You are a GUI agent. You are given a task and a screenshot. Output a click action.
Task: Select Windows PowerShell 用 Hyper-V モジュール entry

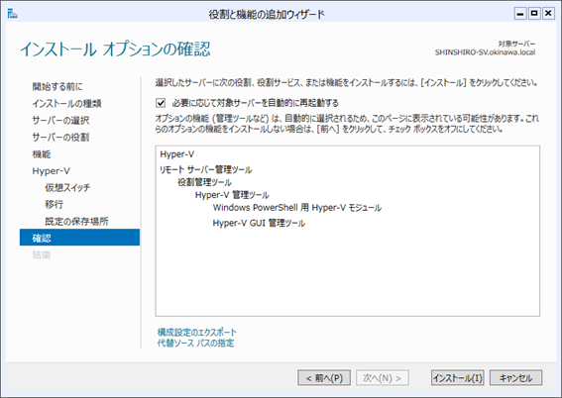pyautogui.click(x=297, y=208)
